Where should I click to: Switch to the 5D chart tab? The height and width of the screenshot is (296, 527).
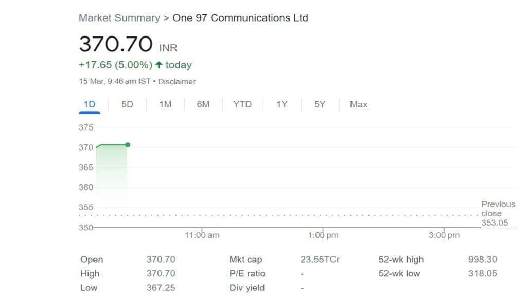coord(127,104)
